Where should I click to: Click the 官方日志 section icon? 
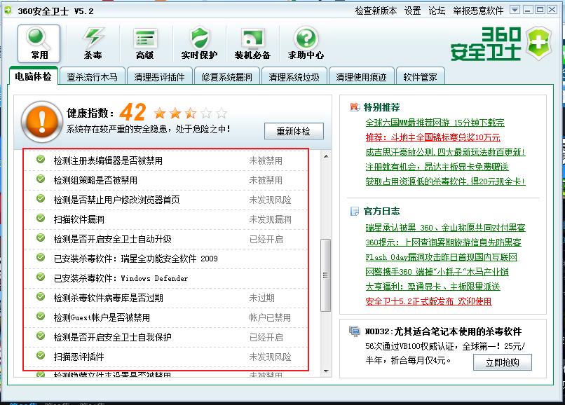(x=355, y=211)
